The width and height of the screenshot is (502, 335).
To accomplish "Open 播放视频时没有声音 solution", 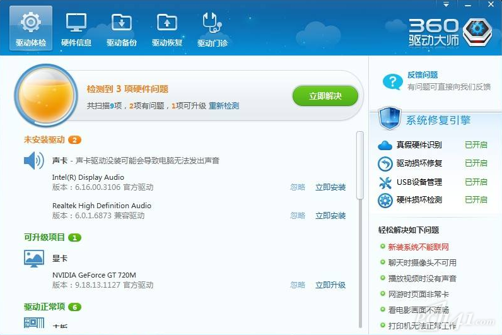I will pos(423,279).
